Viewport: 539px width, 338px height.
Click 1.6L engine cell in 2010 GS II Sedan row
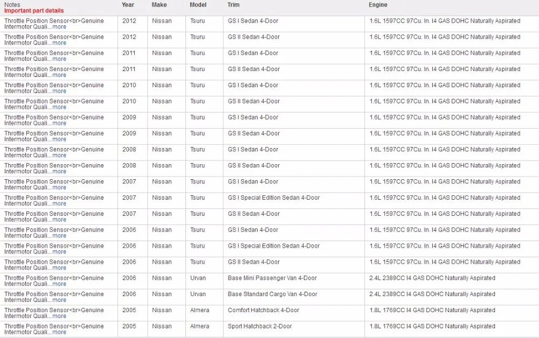[x=445, y=101]
